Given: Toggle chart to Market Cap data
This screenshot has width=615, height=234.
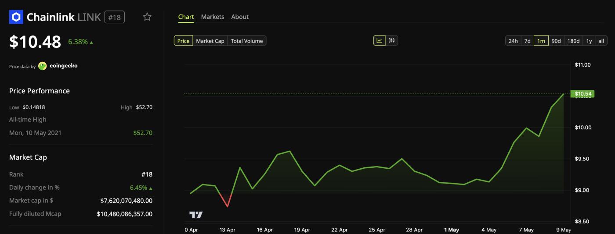Looking at the screenshot, I should point(210,41).
